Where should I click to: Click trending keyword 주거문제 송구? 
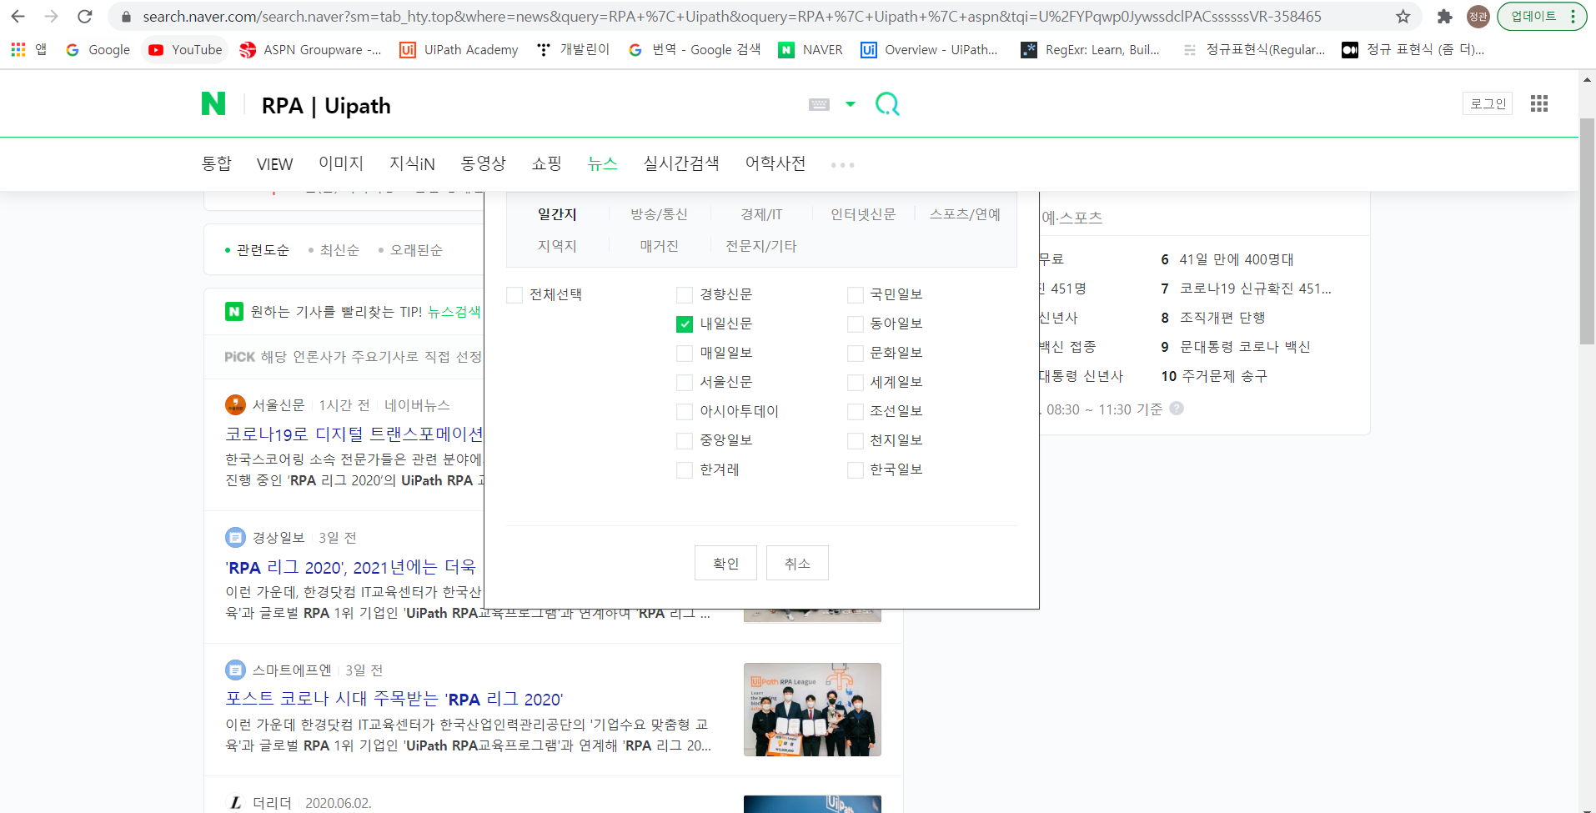1223,376
